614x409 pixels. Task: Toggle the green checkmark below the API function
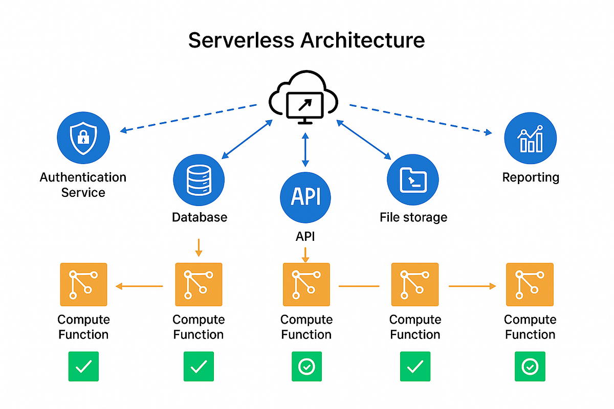[x=306, y=366]
